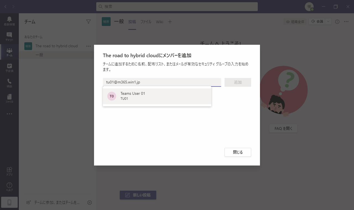Switch to the 投稿 tab

pos(132,22)
